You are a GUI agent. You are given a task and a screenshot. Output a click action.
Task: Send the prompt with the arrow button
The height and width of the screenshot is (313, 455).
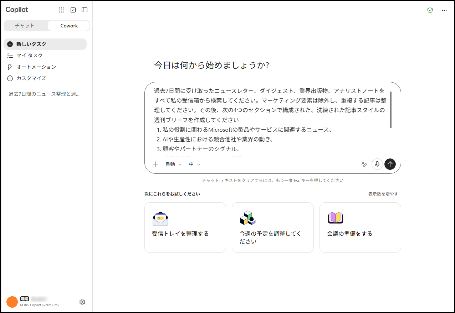[390, 164]
